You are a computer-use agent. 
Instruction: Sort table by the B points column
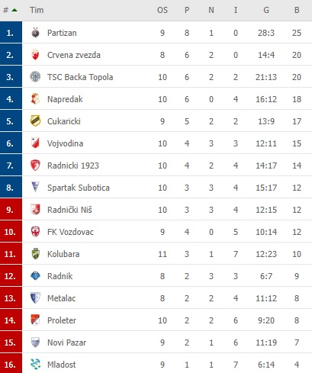pos(297,10)
